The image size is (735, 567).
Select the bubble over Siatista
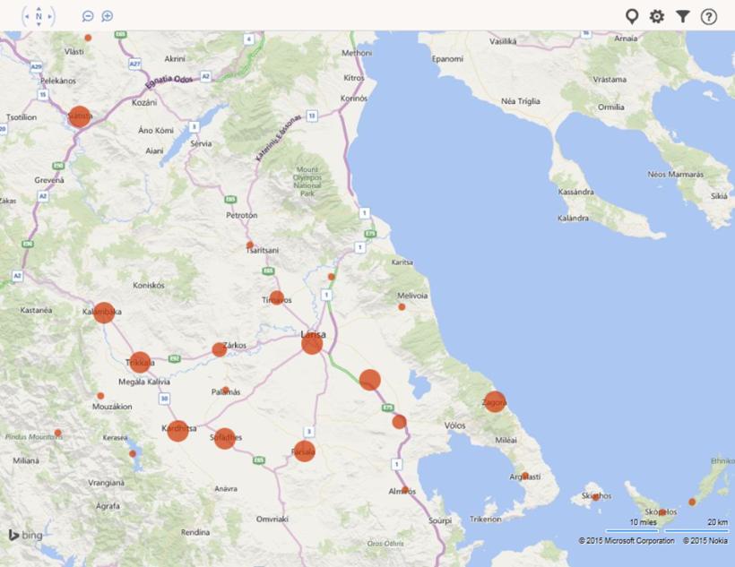pyautogui.click(x=80, y=116)
